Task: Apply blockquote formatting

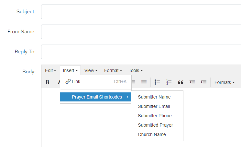Action: (181, 82)
